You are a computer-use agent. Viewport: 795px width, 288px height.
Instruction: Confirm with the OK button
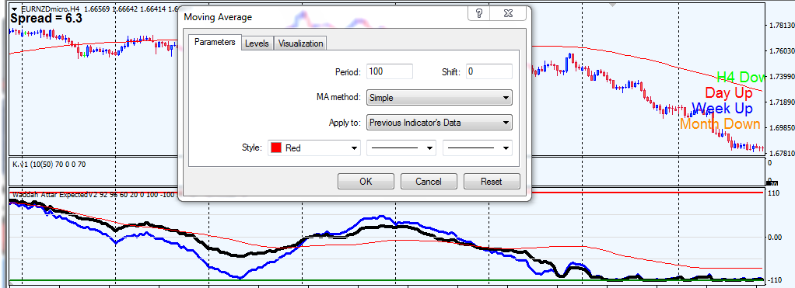pyautogui.click(x=366, y=181)
